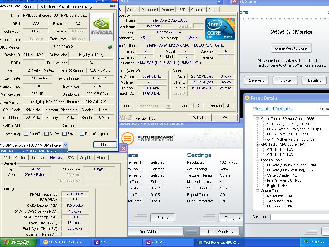The width and height of the screenshot is (329, 247).
Task: Click the OK button in CPU-Z
Action: point(225,118)
